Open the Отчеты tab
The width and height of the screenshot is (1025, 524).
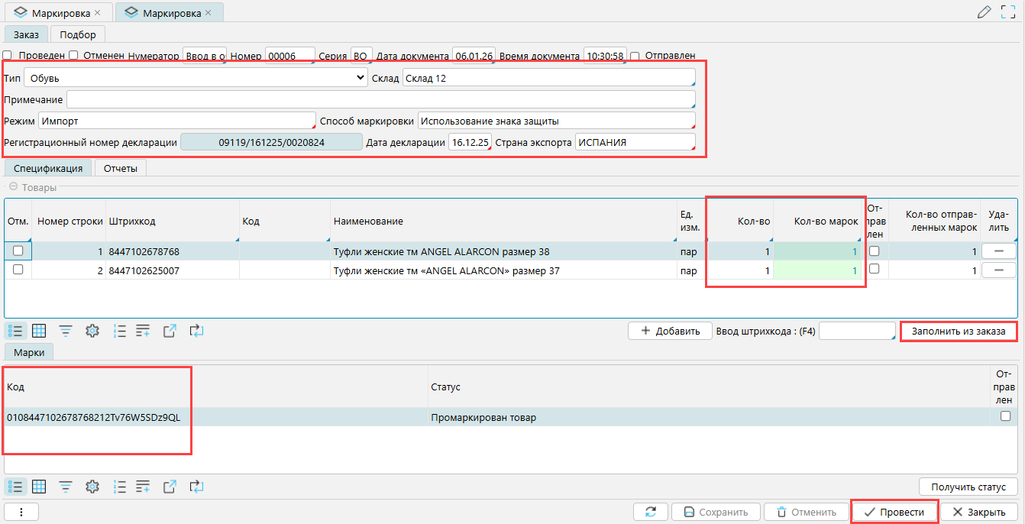(121, 168)
